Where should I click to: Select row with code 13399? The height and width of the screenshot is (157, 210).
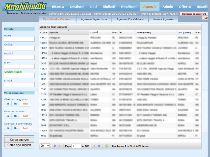click(x=120, y=130)
